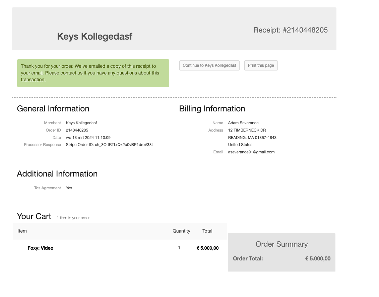The image size is (379, 297).
Task: Click the Email label in billing
Action: [218, 152]
